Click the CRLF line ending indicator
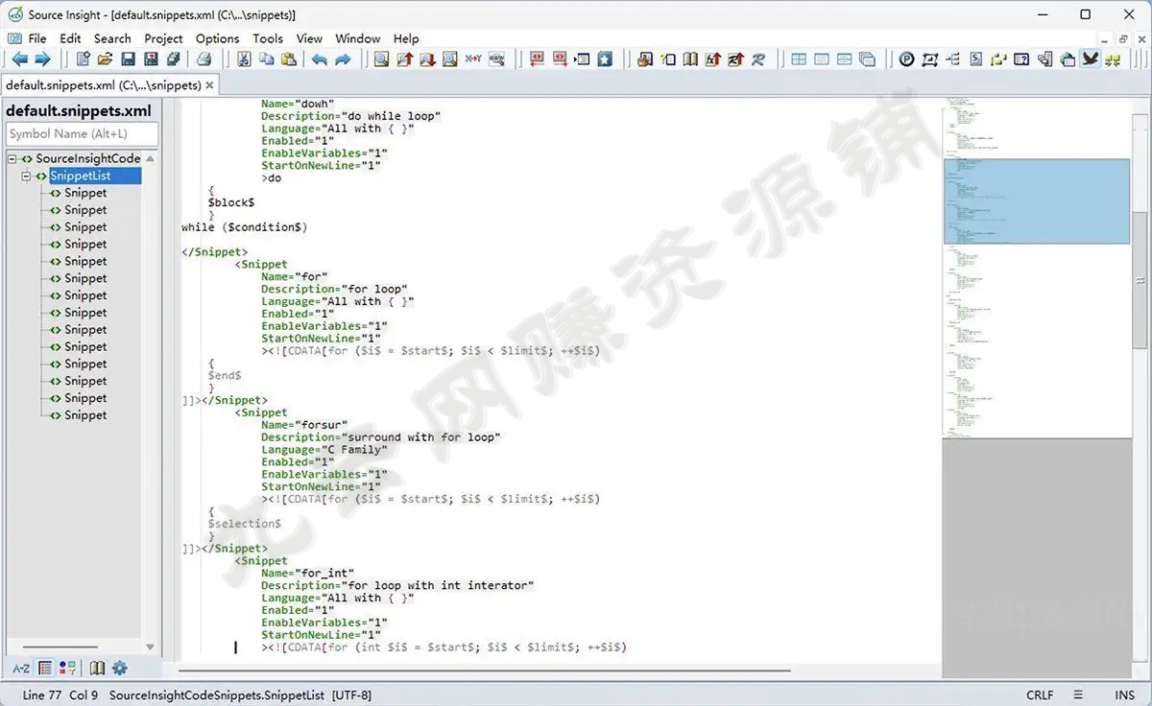The height and width of the screenshot is (706, 1152). (x=1040, y=694)
